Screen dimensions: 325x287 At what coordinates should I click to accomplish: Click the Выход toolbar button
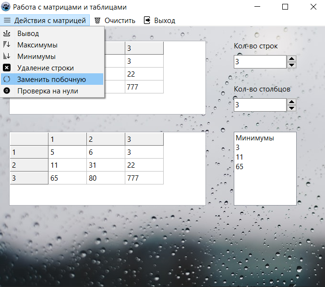pyautogui.click(x=159, y=21)
